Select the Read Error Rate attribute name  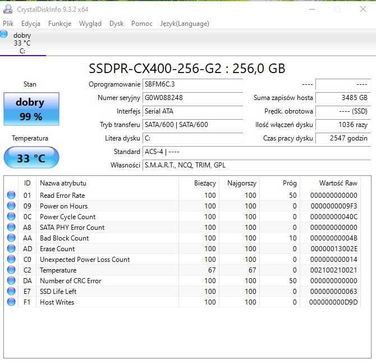(62, 195)
